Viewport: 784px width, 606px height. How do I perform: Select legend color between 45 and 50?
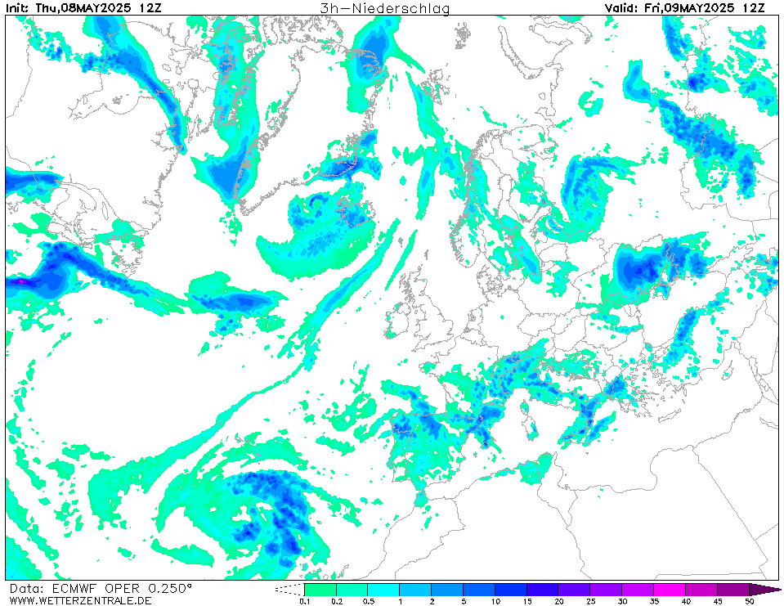coord(733,590)
